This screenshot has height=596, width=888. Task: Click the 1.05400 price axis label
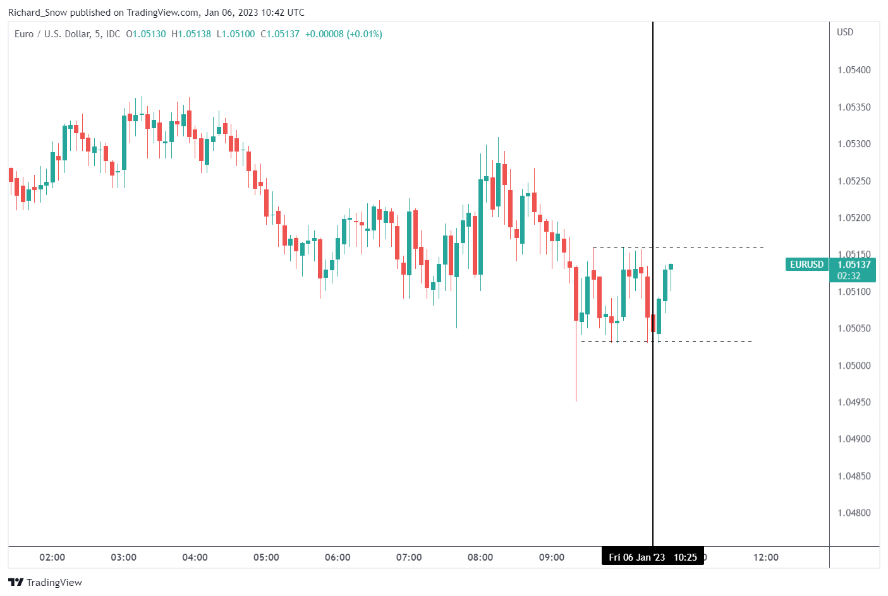[x=854, y=70]
